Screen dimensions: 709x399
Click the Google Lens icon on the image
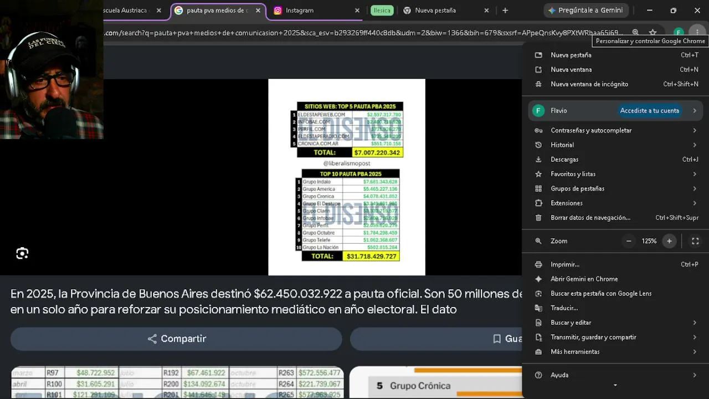tap(22, 253)
